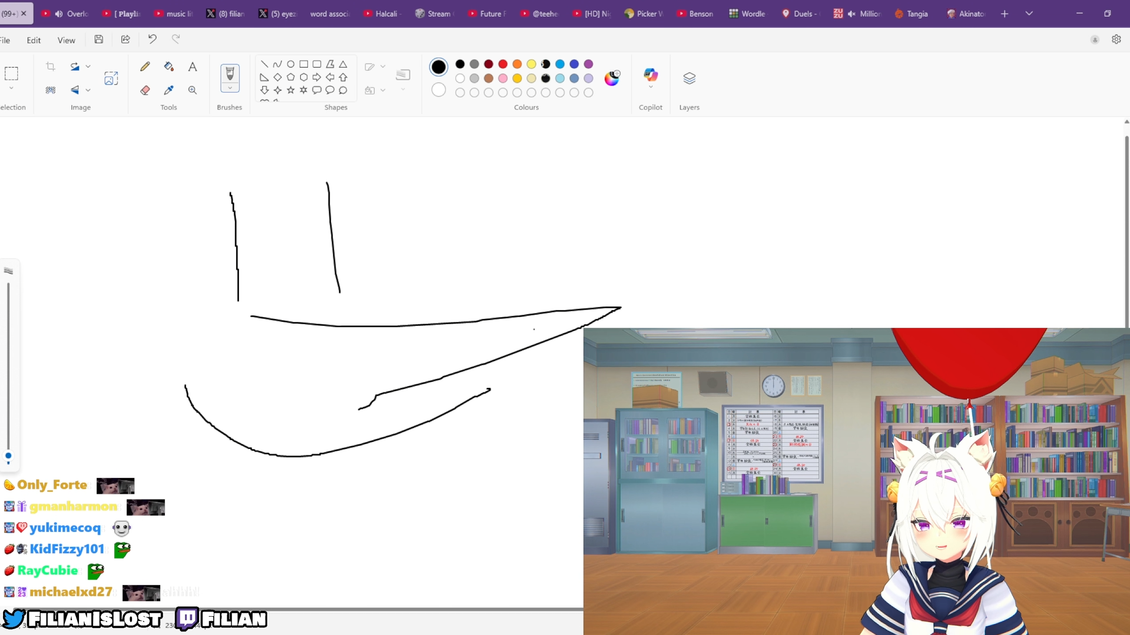Select the Pencil tool
Image resolution: width=1130 pixels, height=635 pixels.
point(145,67)
